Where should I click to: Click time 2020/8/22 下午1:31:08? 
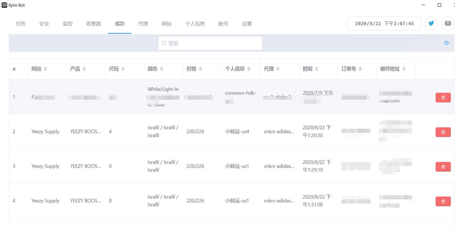coord(317,201)
